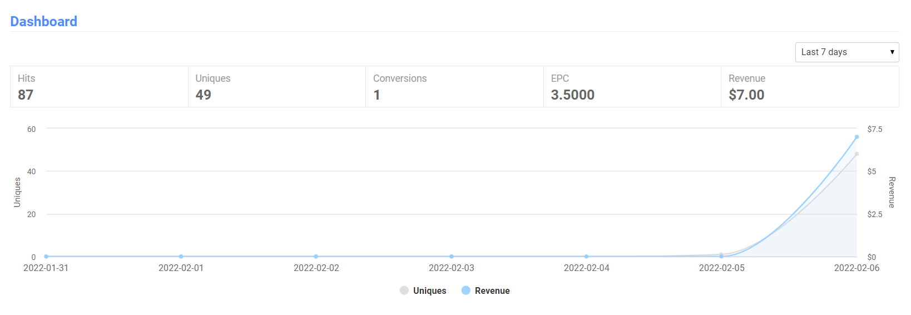Open the Last 7 days dropdown
This screenshot has width=911, height=315.
pos(846,52)
